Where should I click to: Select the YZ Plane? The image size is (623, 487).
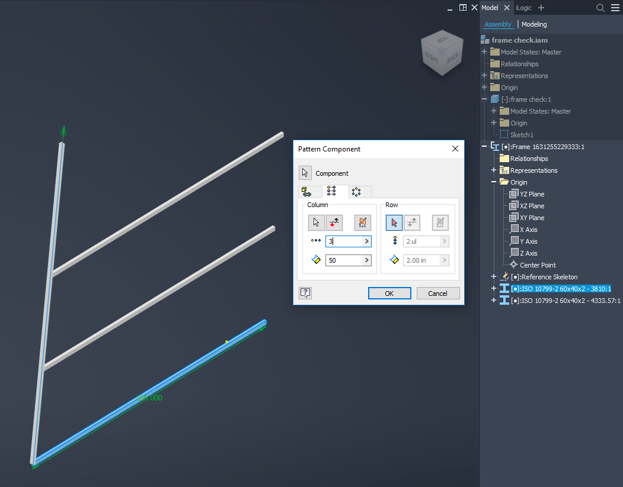(x=532, y=194)
